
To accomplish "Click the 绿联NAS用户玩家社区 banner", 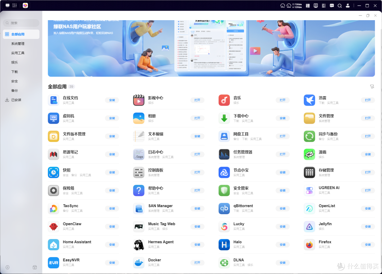I will click(211, 48).
